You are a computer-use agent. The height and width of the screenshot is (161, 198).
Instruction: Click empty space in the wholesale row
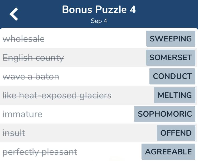point(95,39)
